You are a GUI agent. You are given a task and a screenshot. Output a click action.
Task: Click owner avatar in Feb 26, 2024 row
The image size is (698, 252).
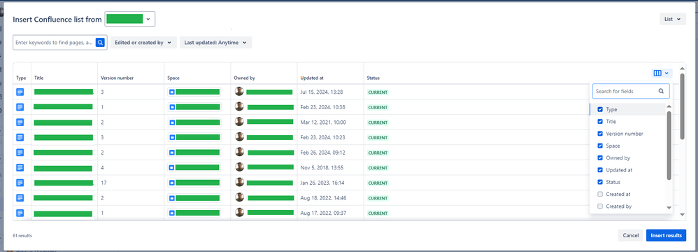click(239, 152)
